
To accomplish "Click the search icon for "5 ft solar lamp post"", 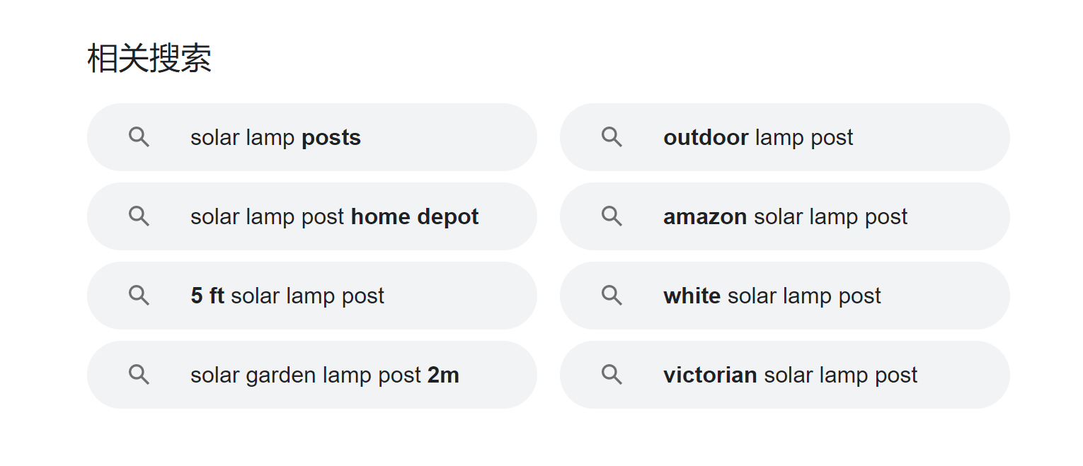I will (x=139, y=296).
